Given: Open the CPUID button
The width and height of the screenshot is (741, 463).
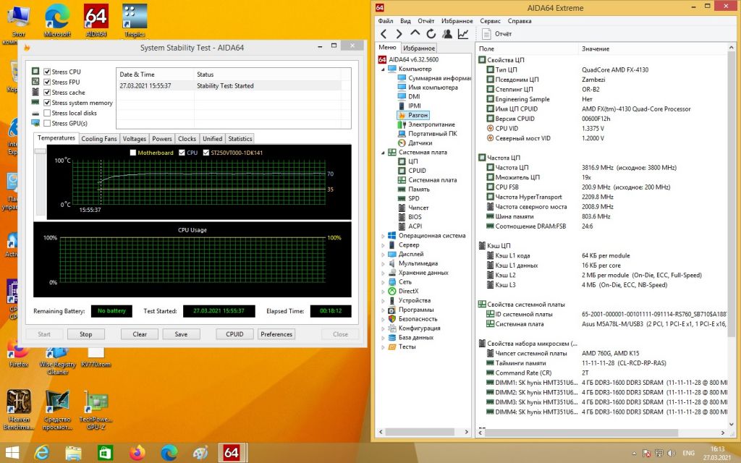Looking at the screenshot, I should (x=234, y=334).
